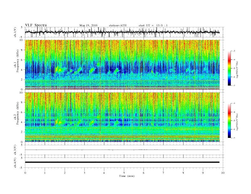
Task: Click the "2" kHz tick on ch.2 frequency axis
Action: point(22,132)
